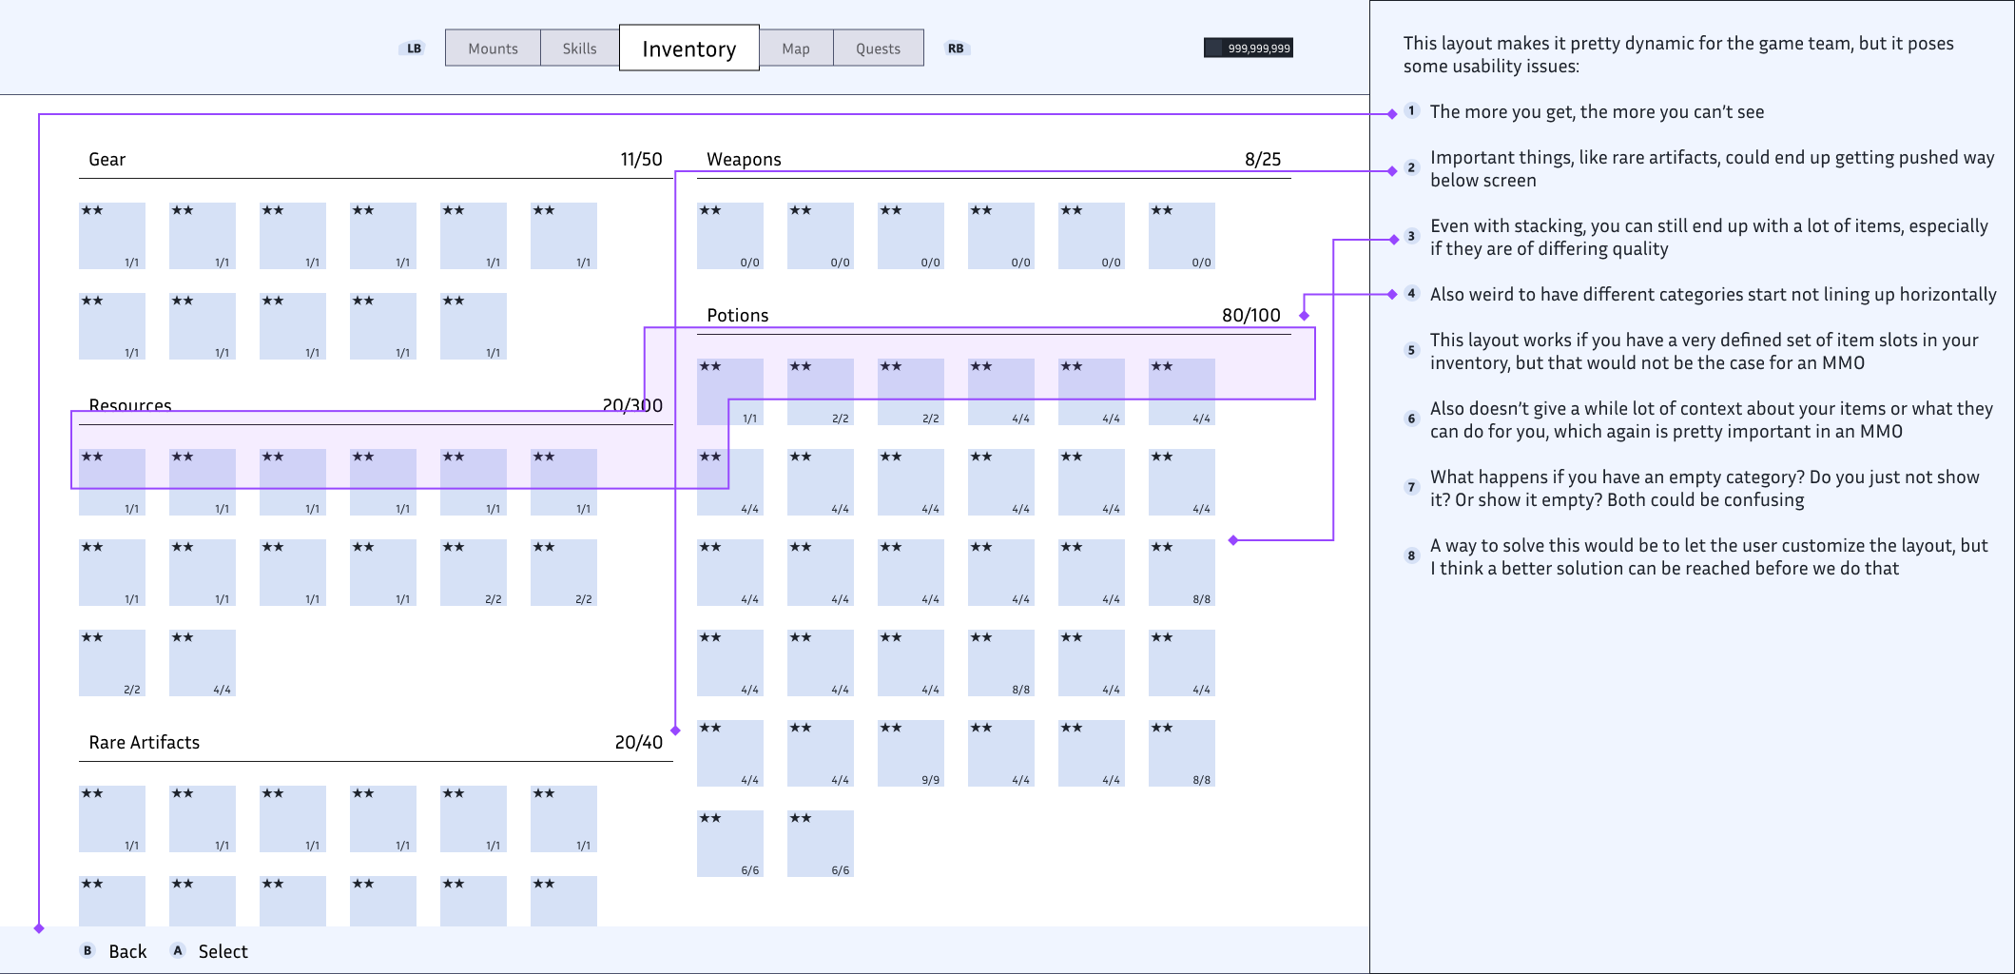Image resolution: width=2015 pixels, height=974 pixels.
Task: Select the first Gear item slot
Action: (112, 236)
